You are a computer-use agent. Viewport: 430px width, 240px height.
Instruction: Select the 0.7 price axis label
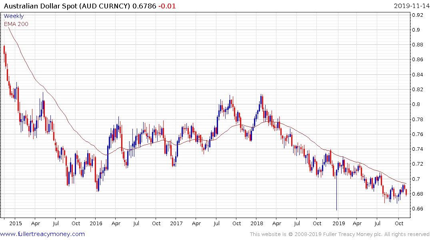pyautogui.click(x=416, y=179)
